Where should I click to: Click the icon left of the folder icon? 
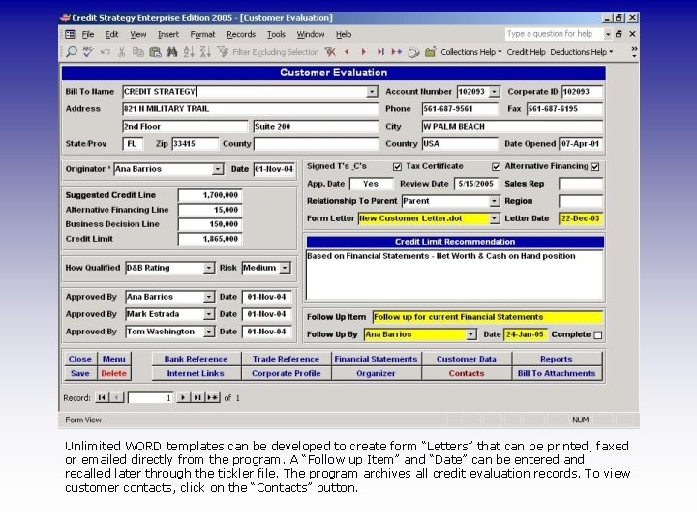(x=413, y=52)
